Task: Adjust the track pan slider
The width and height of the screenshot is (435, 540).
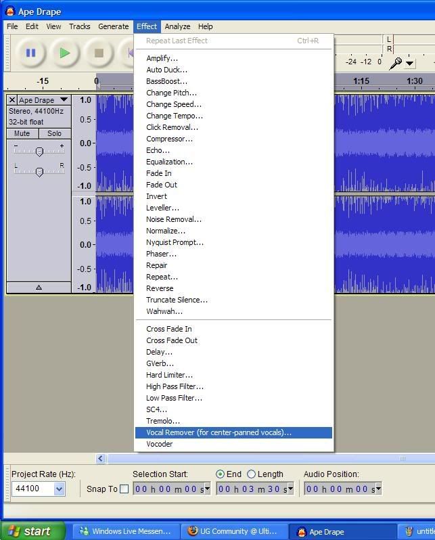Action: pyautogui.click(x=39, y=171)
